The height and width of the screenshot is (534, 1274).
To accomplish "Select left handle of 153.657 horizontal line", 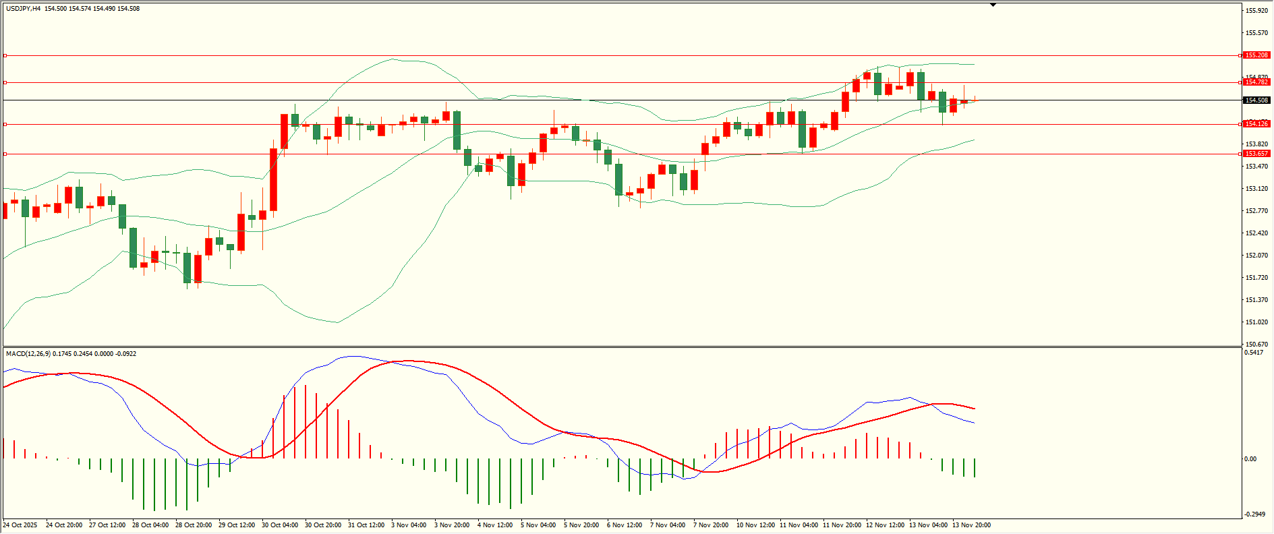I will pyautogui.click(x=5, y=154).
